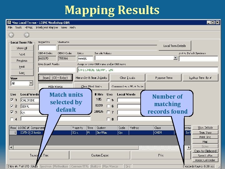
Task: Go to Previous local term
Action: pyautogui.click(x=22, y=60)
